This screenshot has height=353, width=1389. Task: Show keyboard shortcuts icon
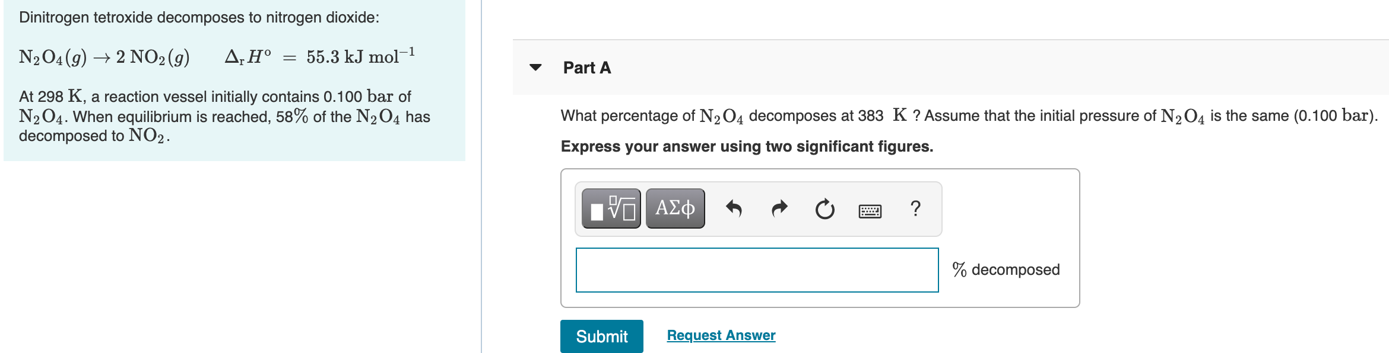pyautogui.click(x=870, y=210)
